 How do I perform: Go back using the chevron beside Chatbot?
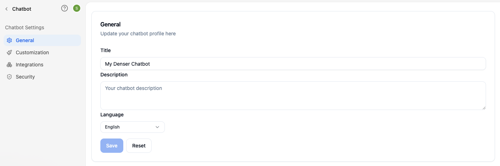click(x=6, y=9)
